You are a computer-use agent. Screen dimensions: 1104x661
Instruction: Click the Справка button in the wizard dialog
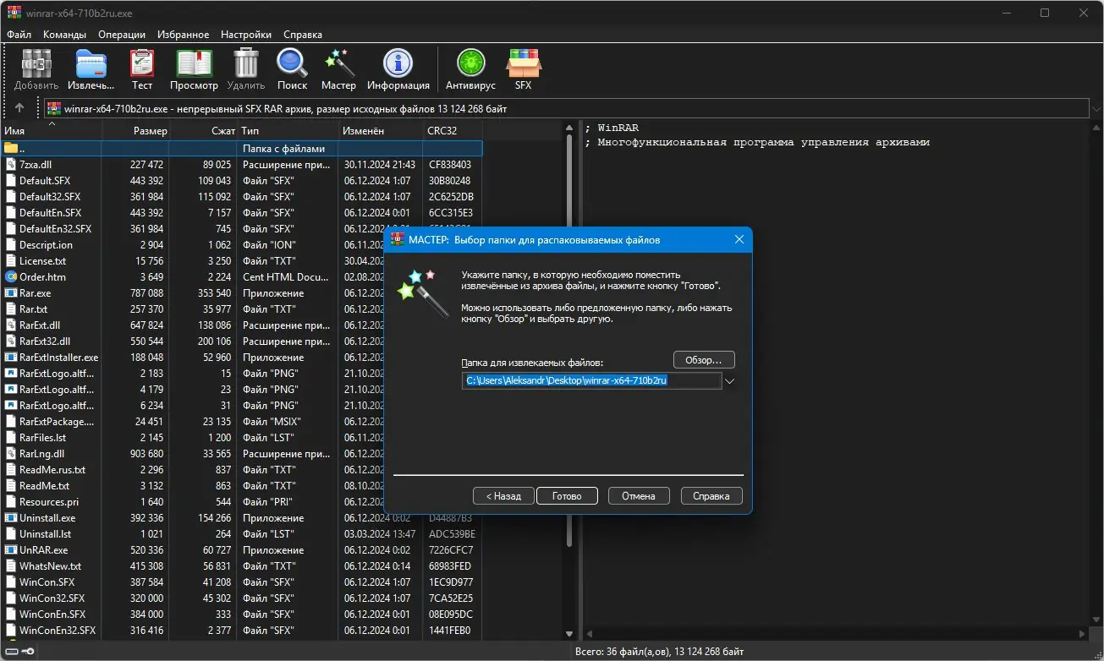tap(711, 496)
